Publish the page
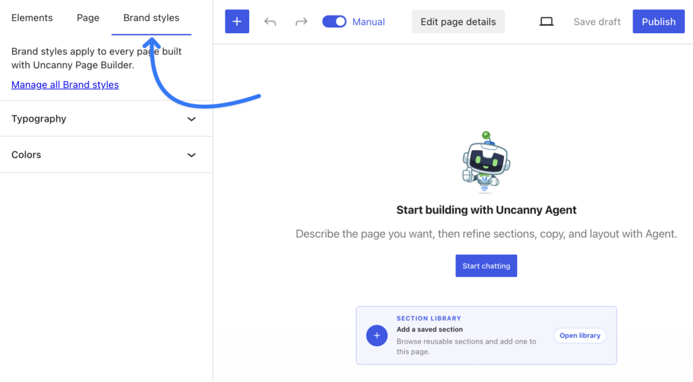The image size is (693, 382). tap(658, 21)
